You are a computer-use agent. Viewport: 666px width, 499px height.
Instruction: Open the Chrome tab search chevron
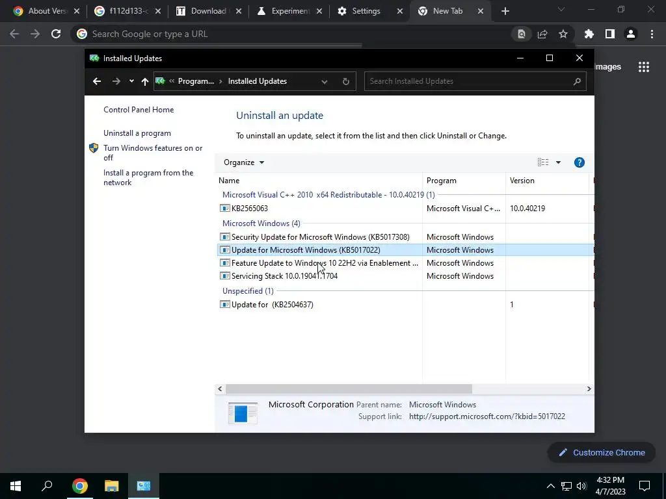[x=561, y=9]
